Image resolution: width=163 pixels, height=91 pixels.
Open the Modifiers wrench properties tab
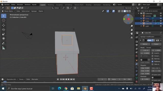pos(137,64)
